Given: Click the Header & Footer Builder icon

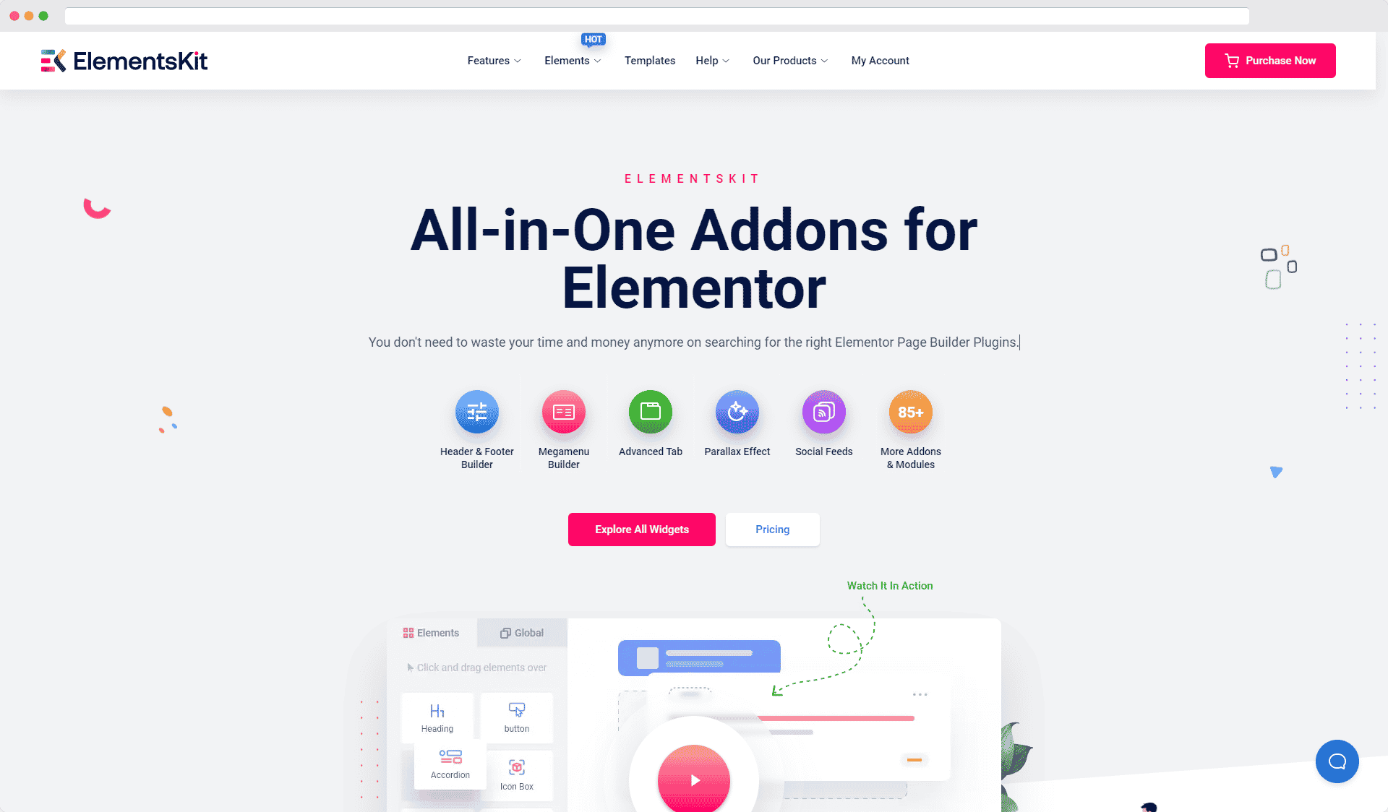Looking at the screenshot, I should (x=476, y=411).
